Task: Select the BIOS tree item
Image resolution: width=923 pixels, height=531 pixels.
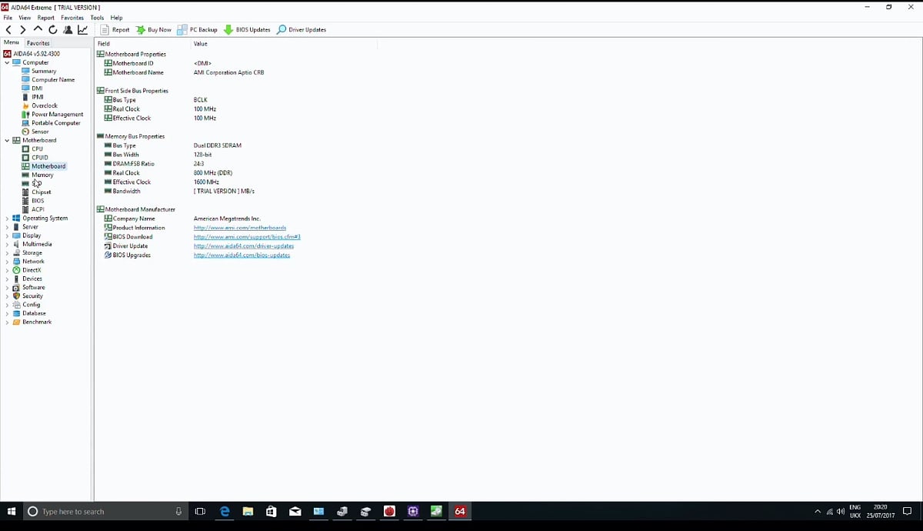Action: tap(38, 201)
